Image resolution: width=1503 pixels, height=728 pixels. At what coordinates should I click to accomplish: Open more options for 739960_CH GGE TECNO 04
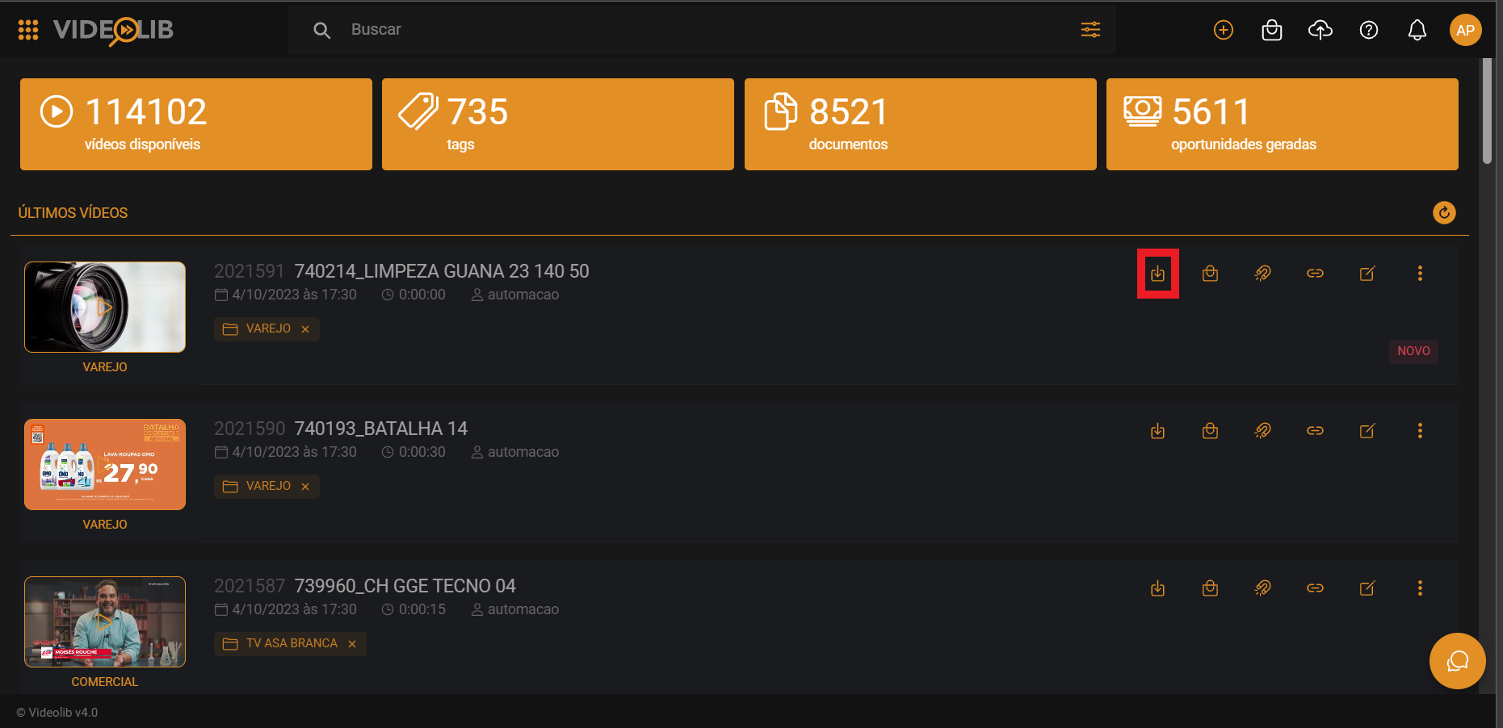click(1420, 588)
